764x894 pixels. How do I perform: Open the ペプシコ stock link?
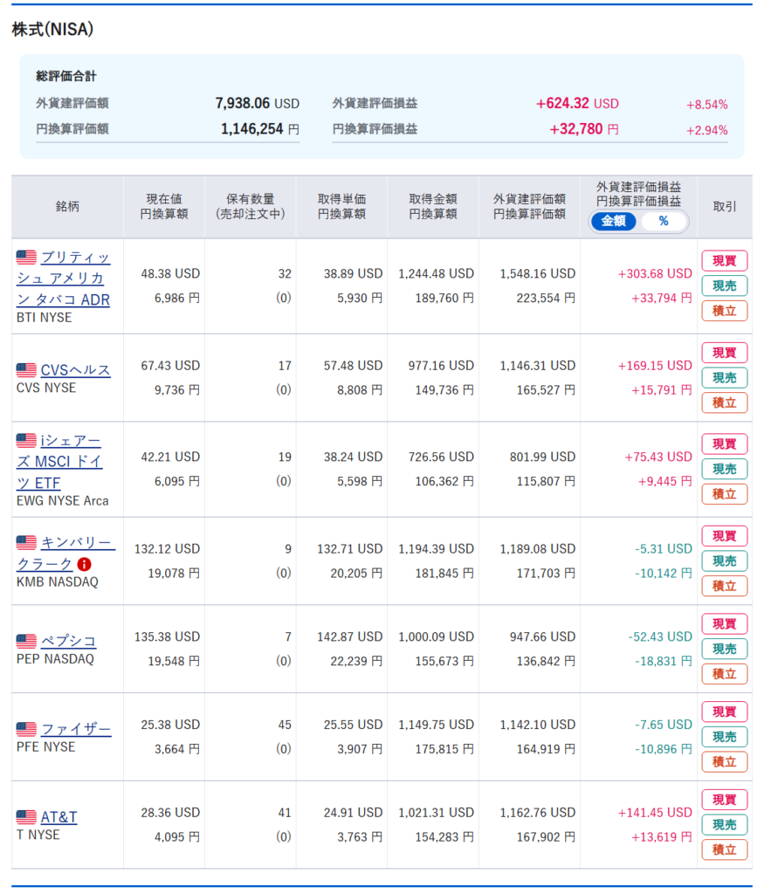(68, 641)
